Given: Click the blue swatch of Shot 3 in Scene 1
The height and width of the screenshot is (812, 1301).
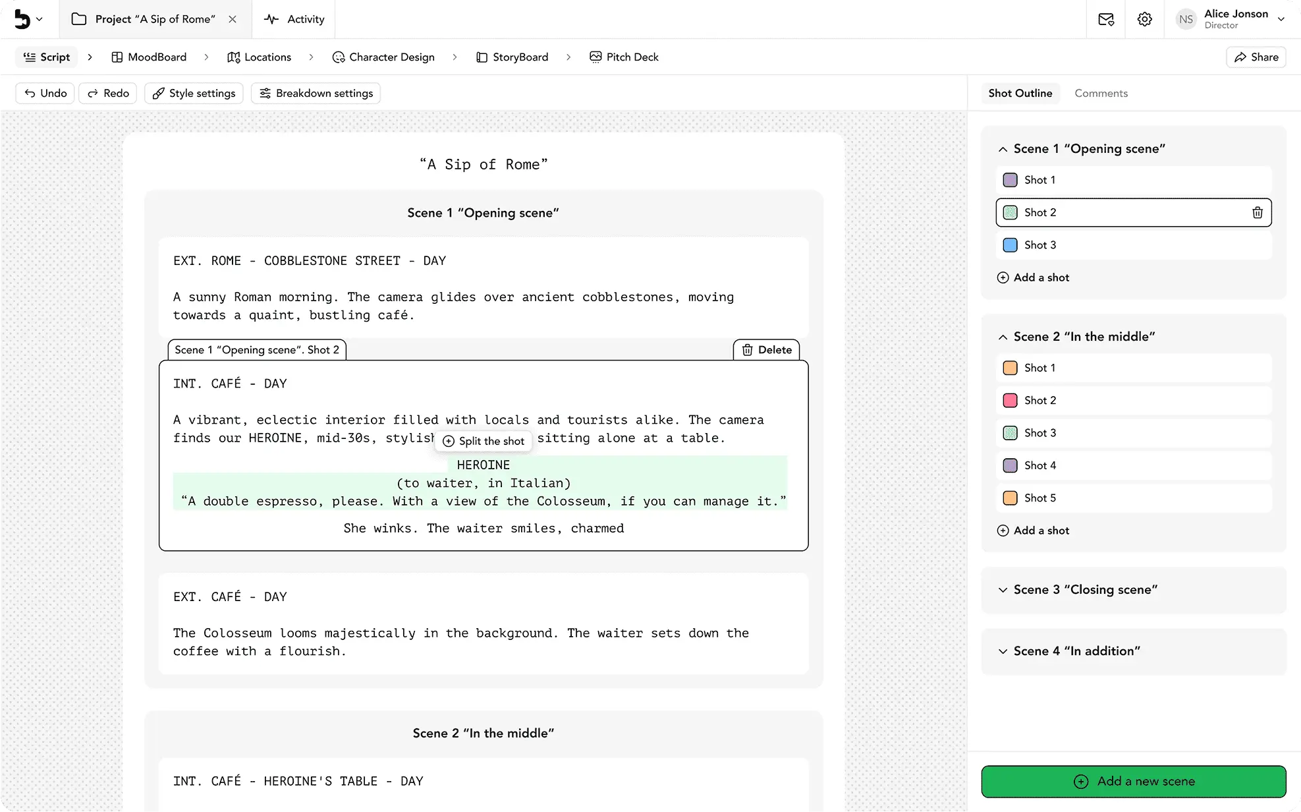Looking at the screenshot, I should (x=1010, y=245).
